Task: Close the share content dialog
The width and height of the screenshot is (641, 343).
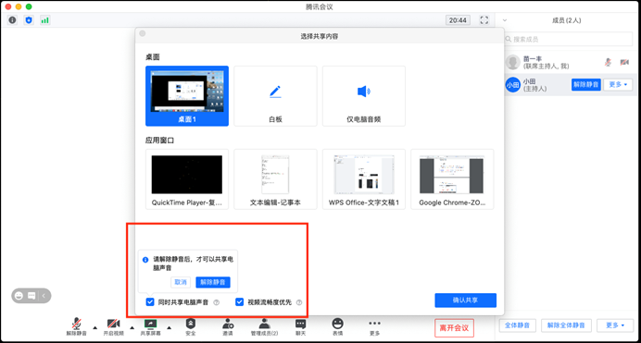Action: [143, 33]
